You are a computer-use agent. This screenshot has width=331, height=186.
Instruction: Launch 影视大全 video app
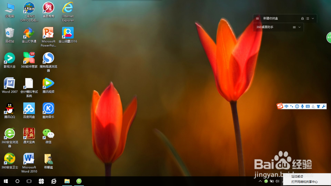pyautogui.click(x=10, y=60)
